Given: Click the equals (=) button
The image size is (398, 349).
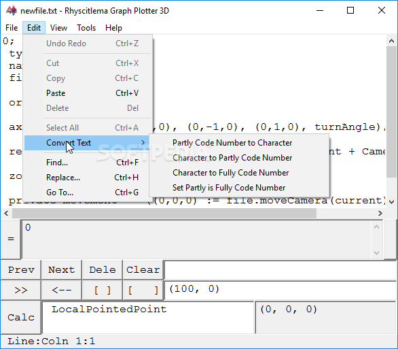Looking at the screenshot, I should 11,239.
